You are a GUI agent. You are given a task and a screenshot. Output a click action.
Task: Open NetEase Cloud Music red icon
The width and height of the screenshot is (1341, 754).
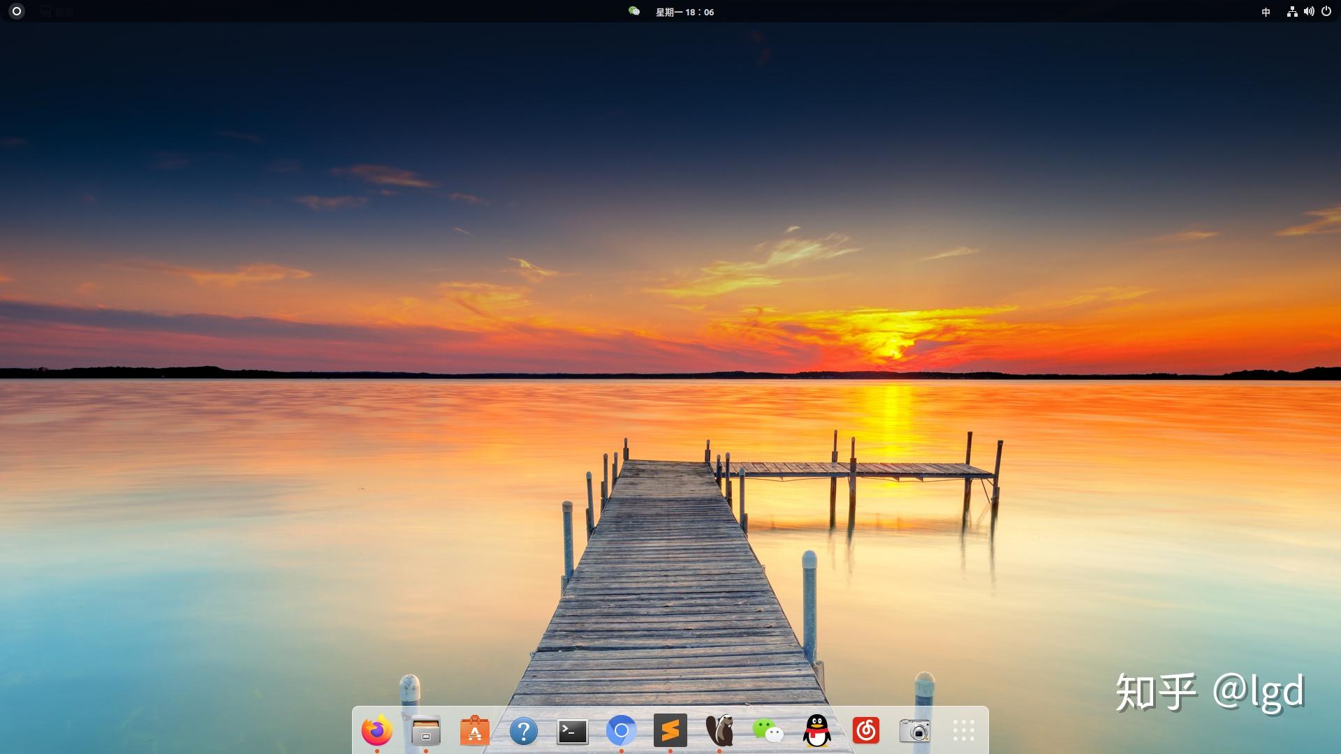click(865, 731)
